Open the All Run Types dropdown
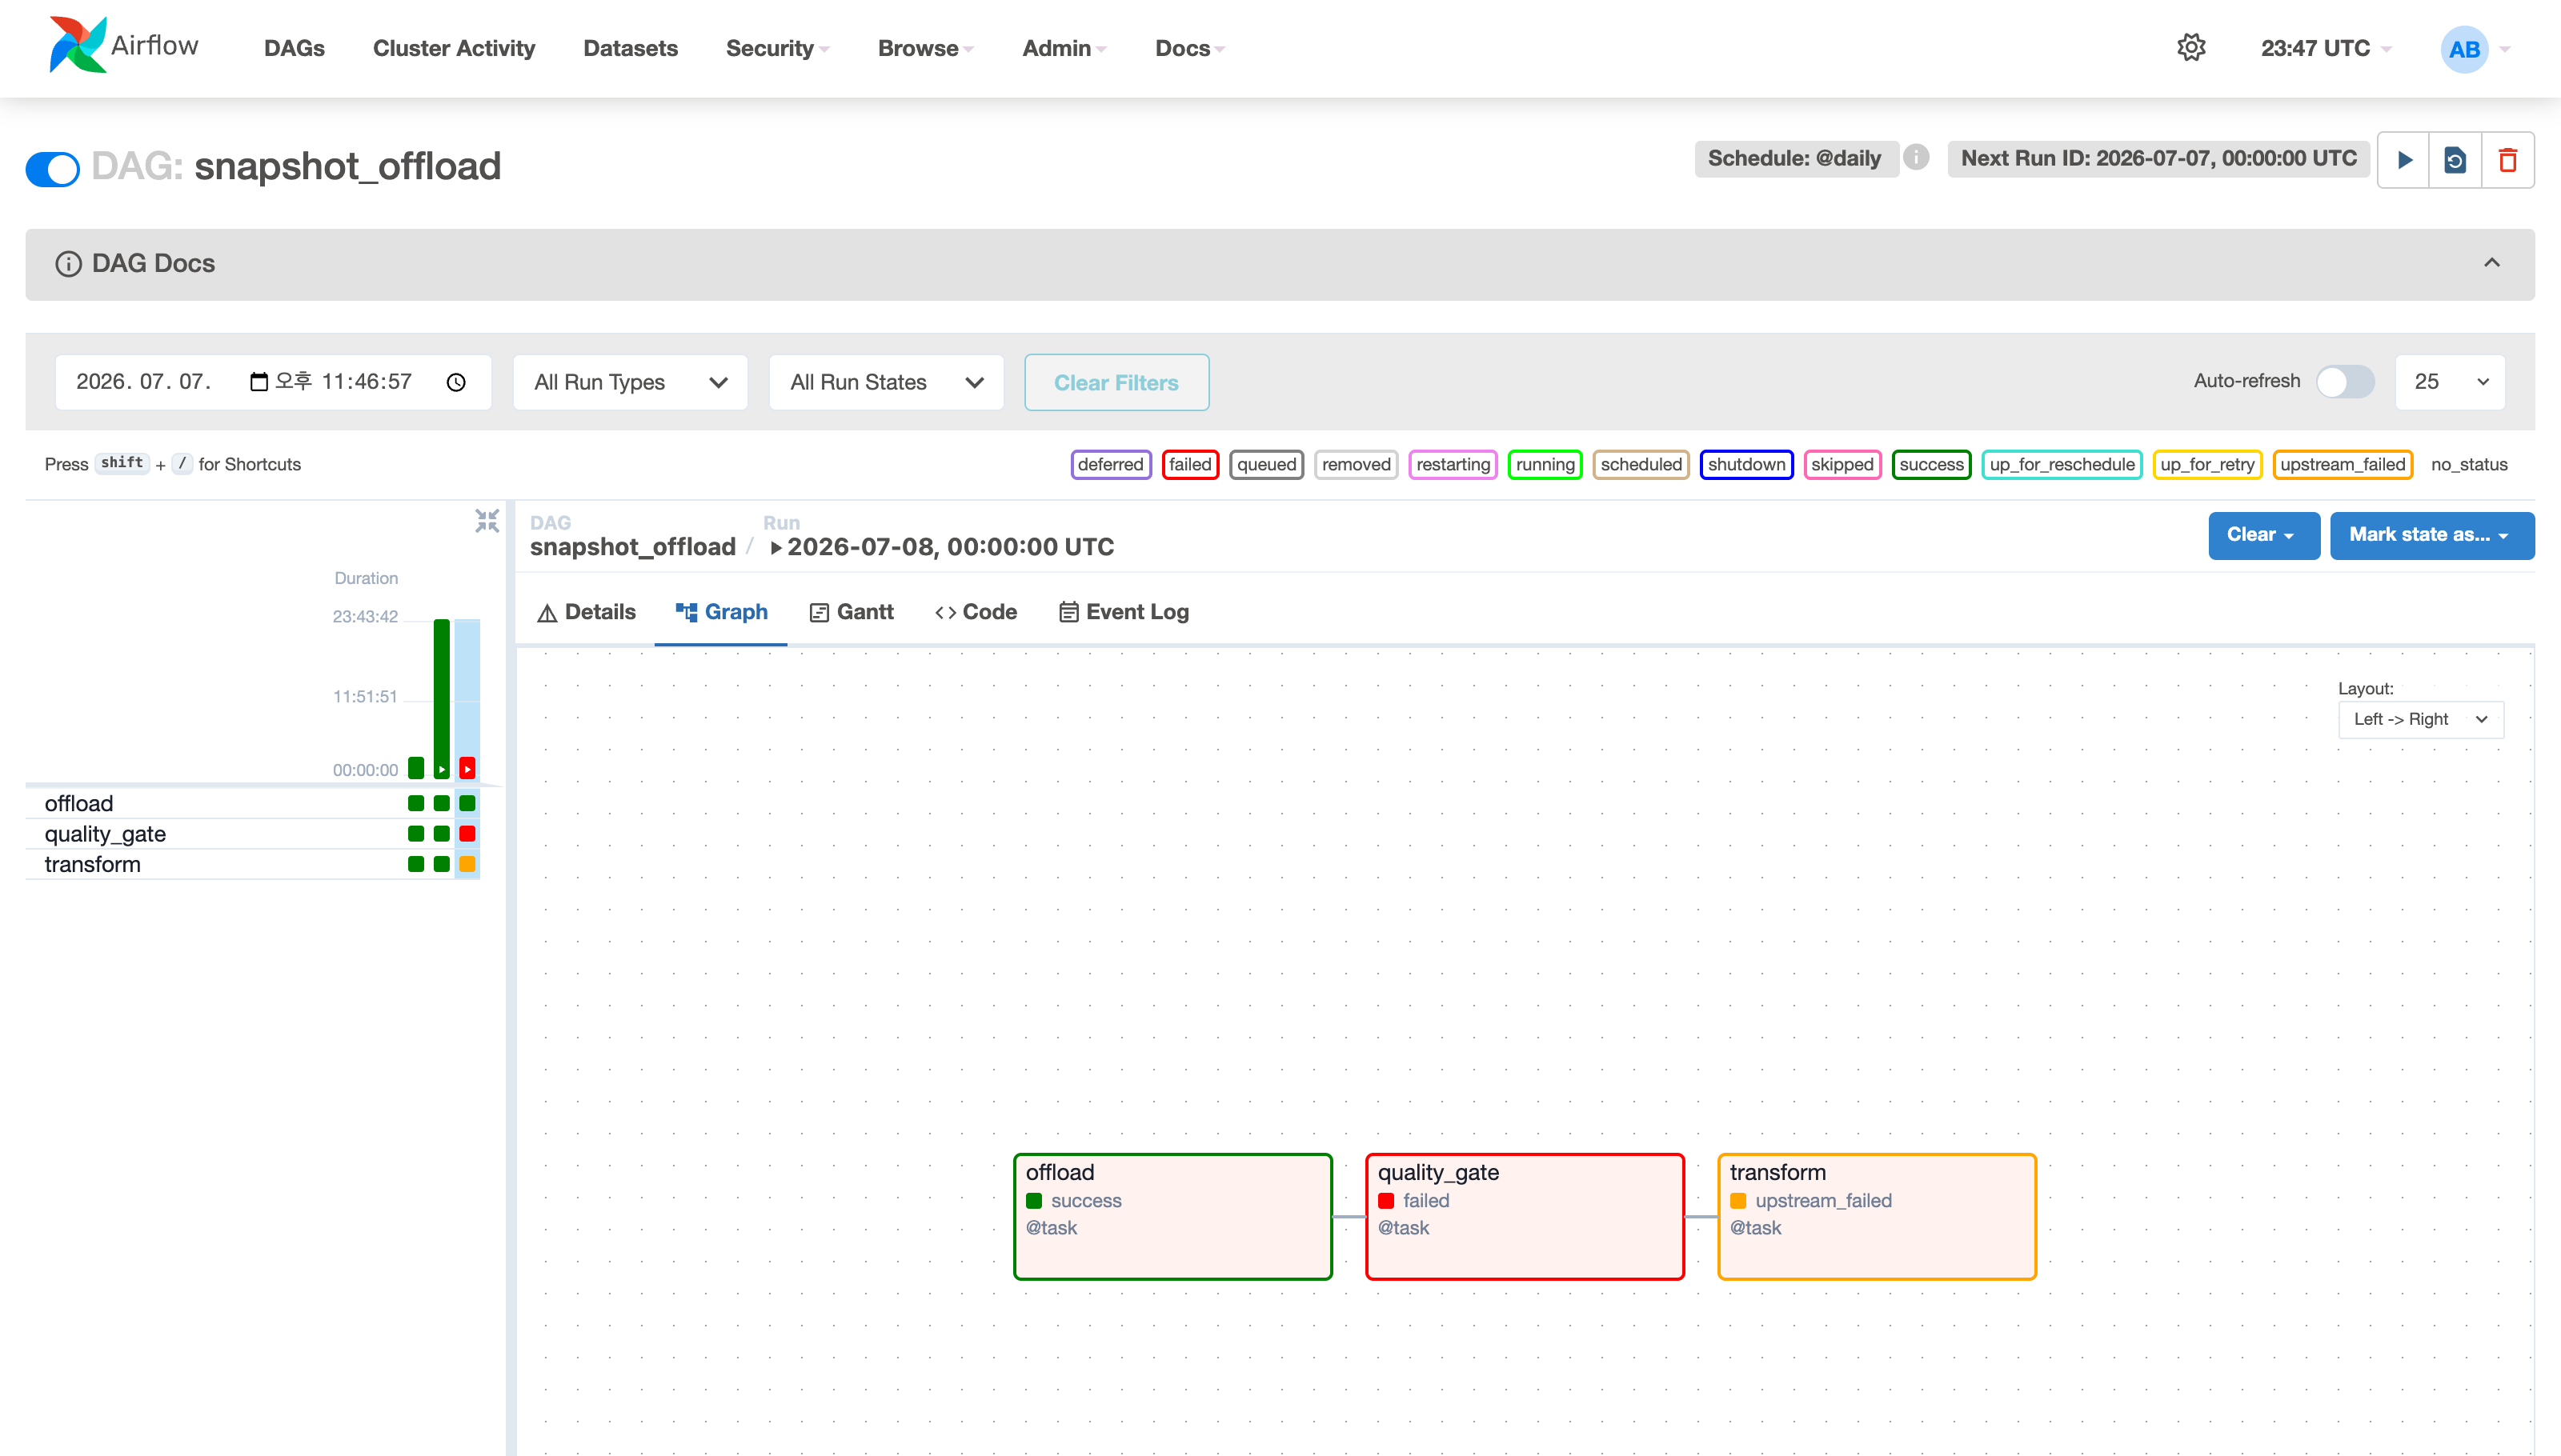2561x1456 pixels. click(631, 382)
